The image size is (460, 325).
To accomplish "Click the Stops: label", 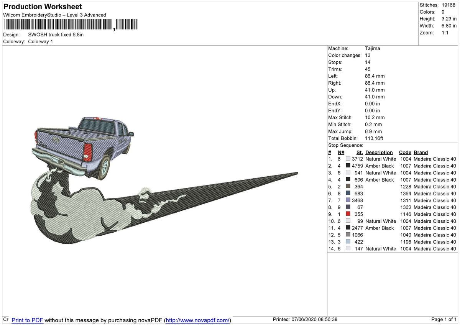I will tap(335, 62).
